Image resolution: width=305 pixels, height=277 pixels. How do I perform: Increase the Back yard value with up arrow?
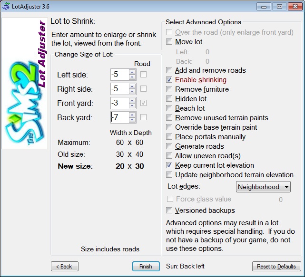[132, 115]
